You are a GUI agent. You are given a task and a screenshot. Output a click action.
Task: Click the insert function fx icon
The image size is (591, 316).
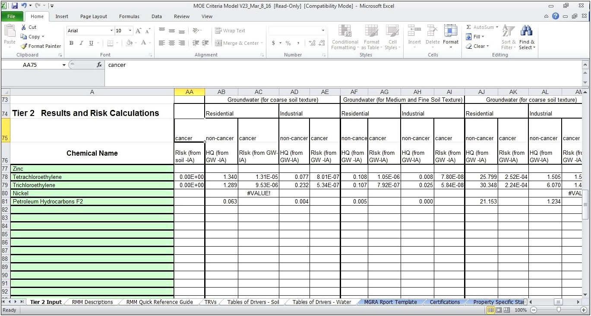tap(99, 65)
